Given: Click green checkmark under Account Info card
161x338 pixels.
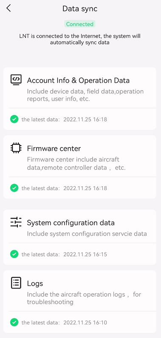Looking at the screenshot, I should tap(14, 119).
